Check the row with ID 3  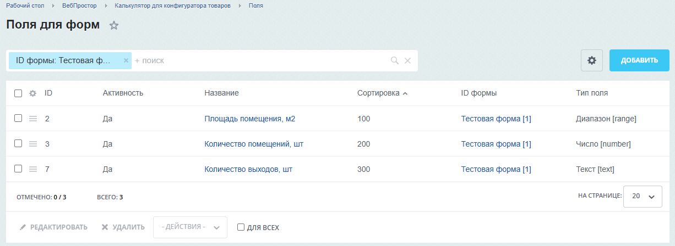click(18, 143)
